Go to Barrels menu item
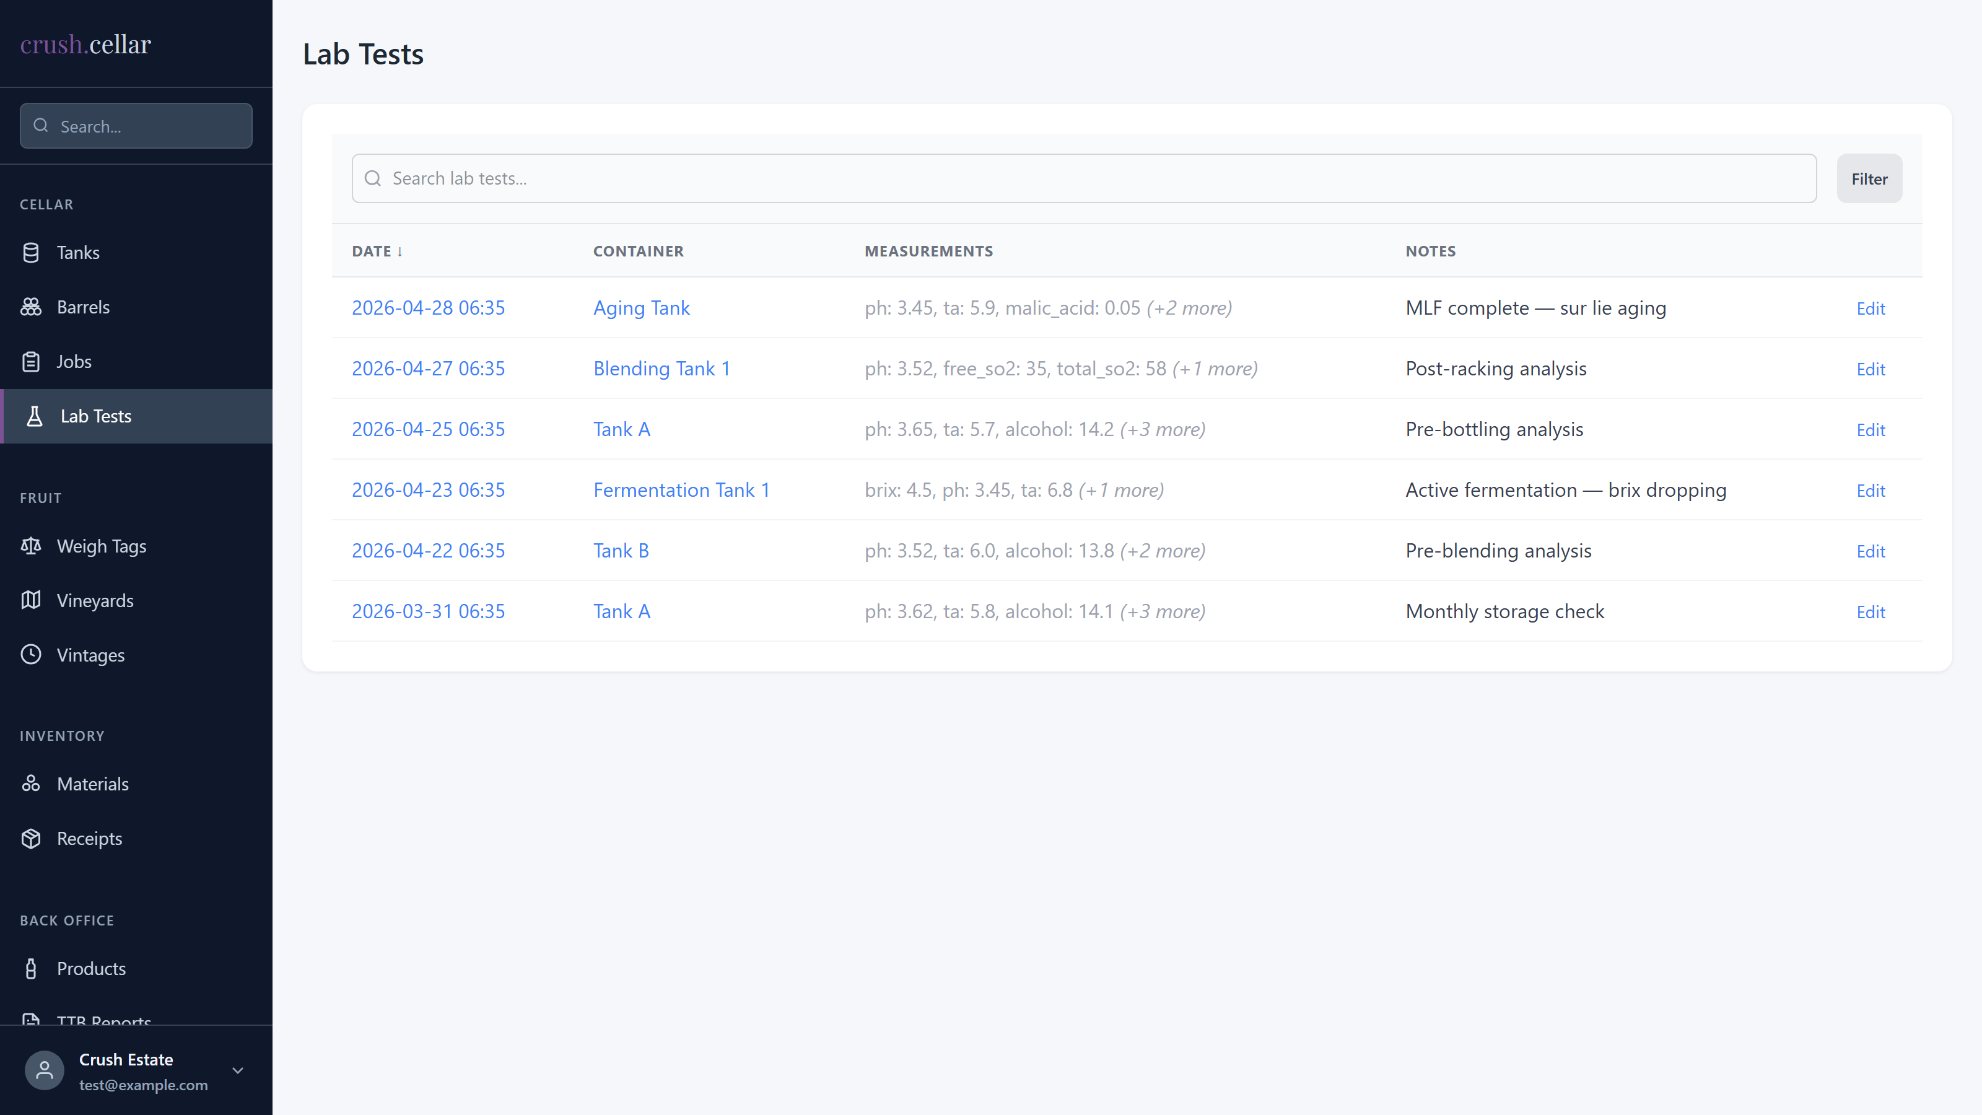 coord(136,307)
